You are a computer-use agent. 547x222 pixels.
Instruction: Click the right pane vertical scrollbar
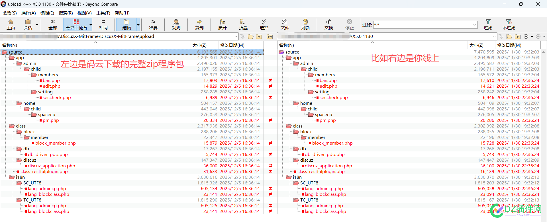tap(543, 131)
